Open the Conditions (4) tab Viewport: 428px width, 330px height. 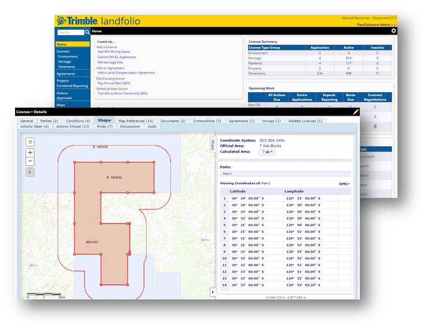pos(78,121)
